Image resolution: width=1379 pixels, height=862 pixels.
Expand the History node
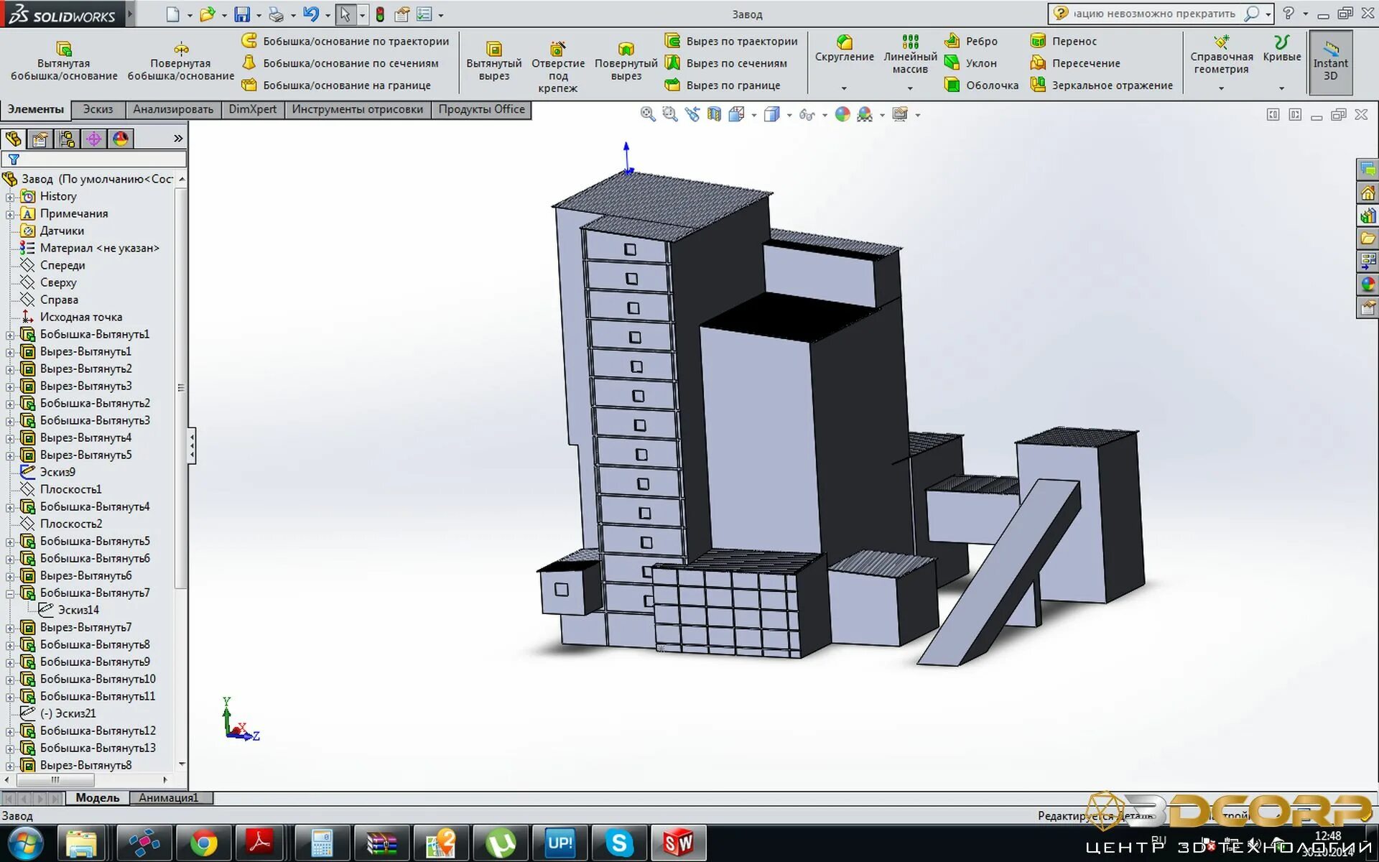pyautogui.click(x=10, y=197)
